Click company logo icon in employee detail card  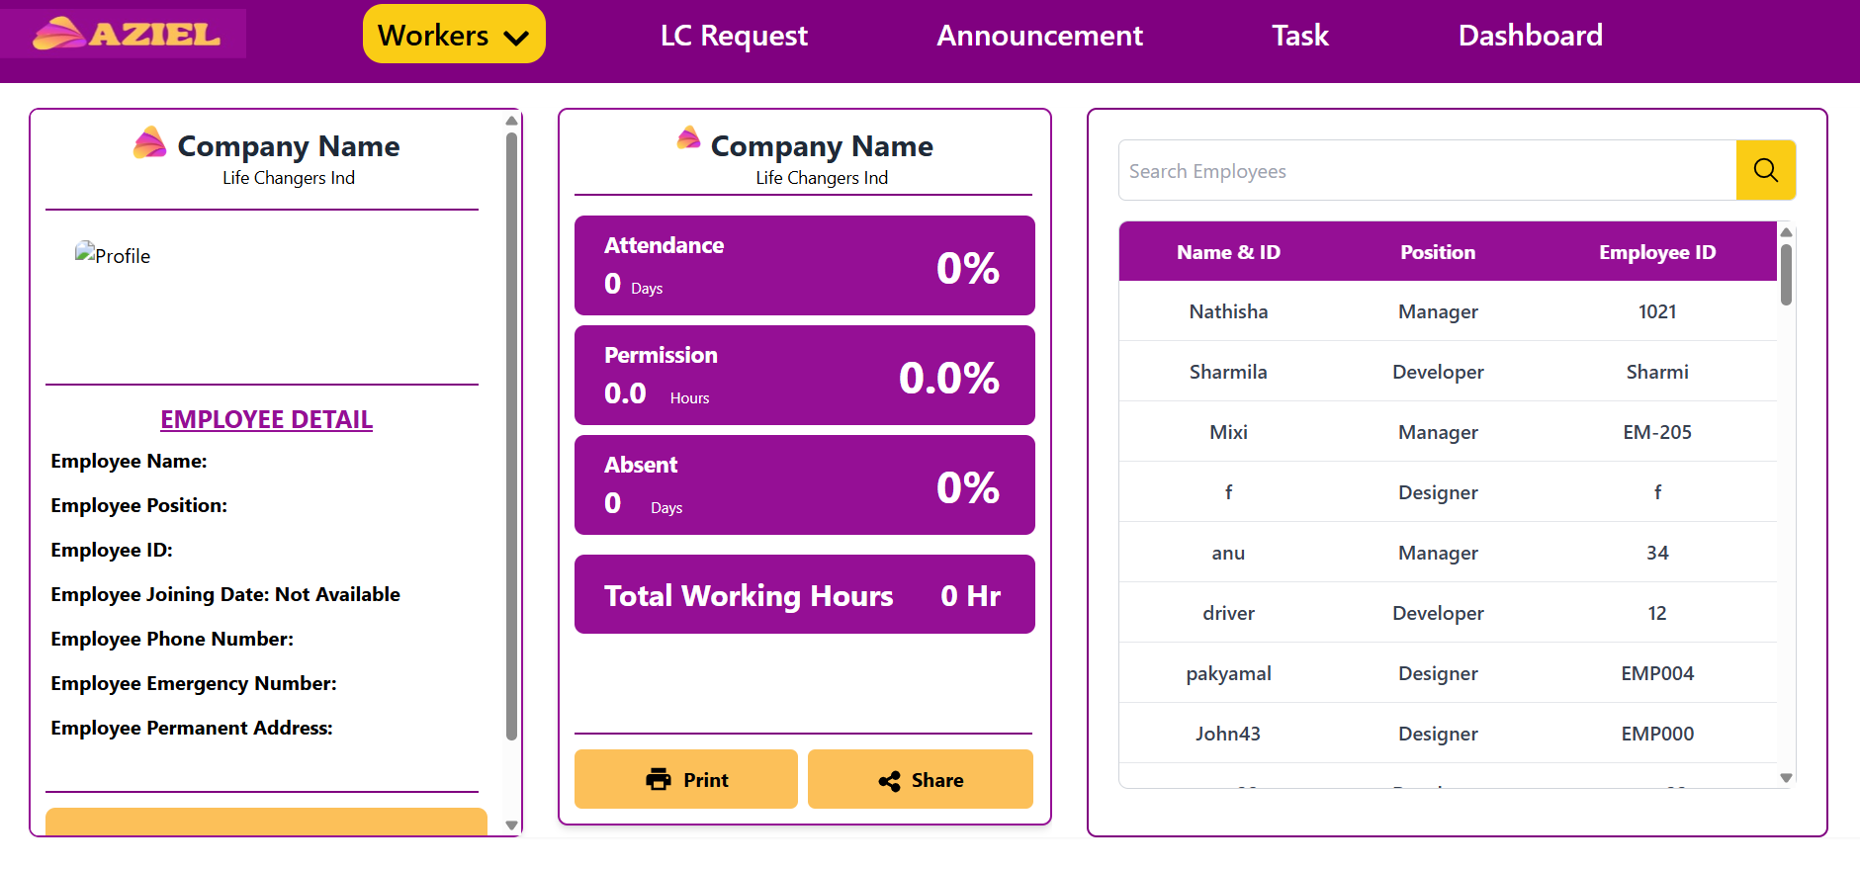[150, 143]
